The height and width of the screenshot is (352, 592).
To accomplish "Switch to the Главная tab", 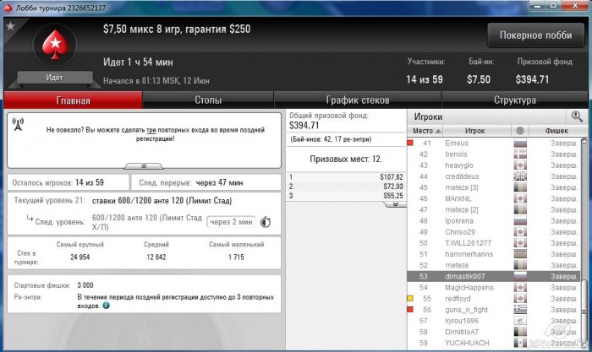I will [74, 100].
